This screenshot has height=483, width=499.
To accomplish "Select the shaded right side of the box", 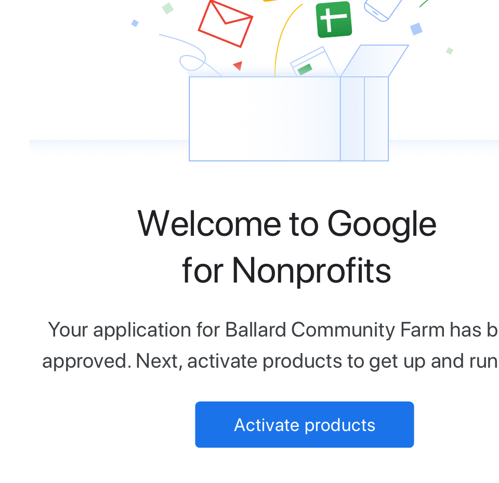I will [364, 119].
